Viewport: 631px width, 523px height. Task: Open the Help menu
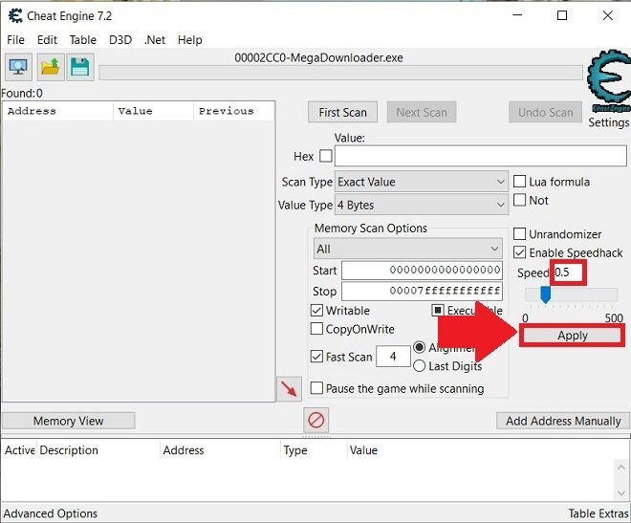coord(189,40)
